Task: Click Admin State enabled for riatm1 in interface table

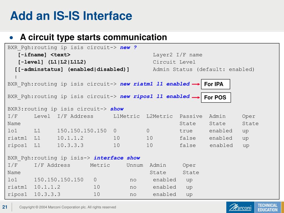Action: pyautogui.click(x=164, y=187)
